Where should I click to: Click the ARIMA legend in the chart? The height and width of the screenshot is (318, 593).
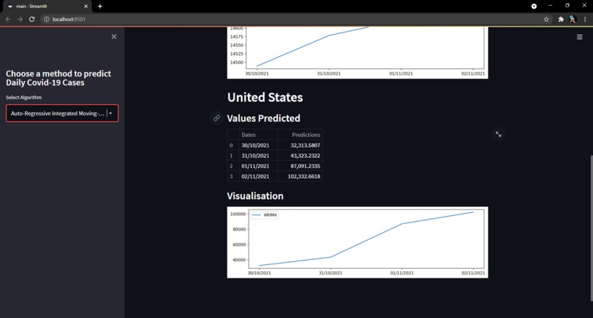click(x=265, y=215)
